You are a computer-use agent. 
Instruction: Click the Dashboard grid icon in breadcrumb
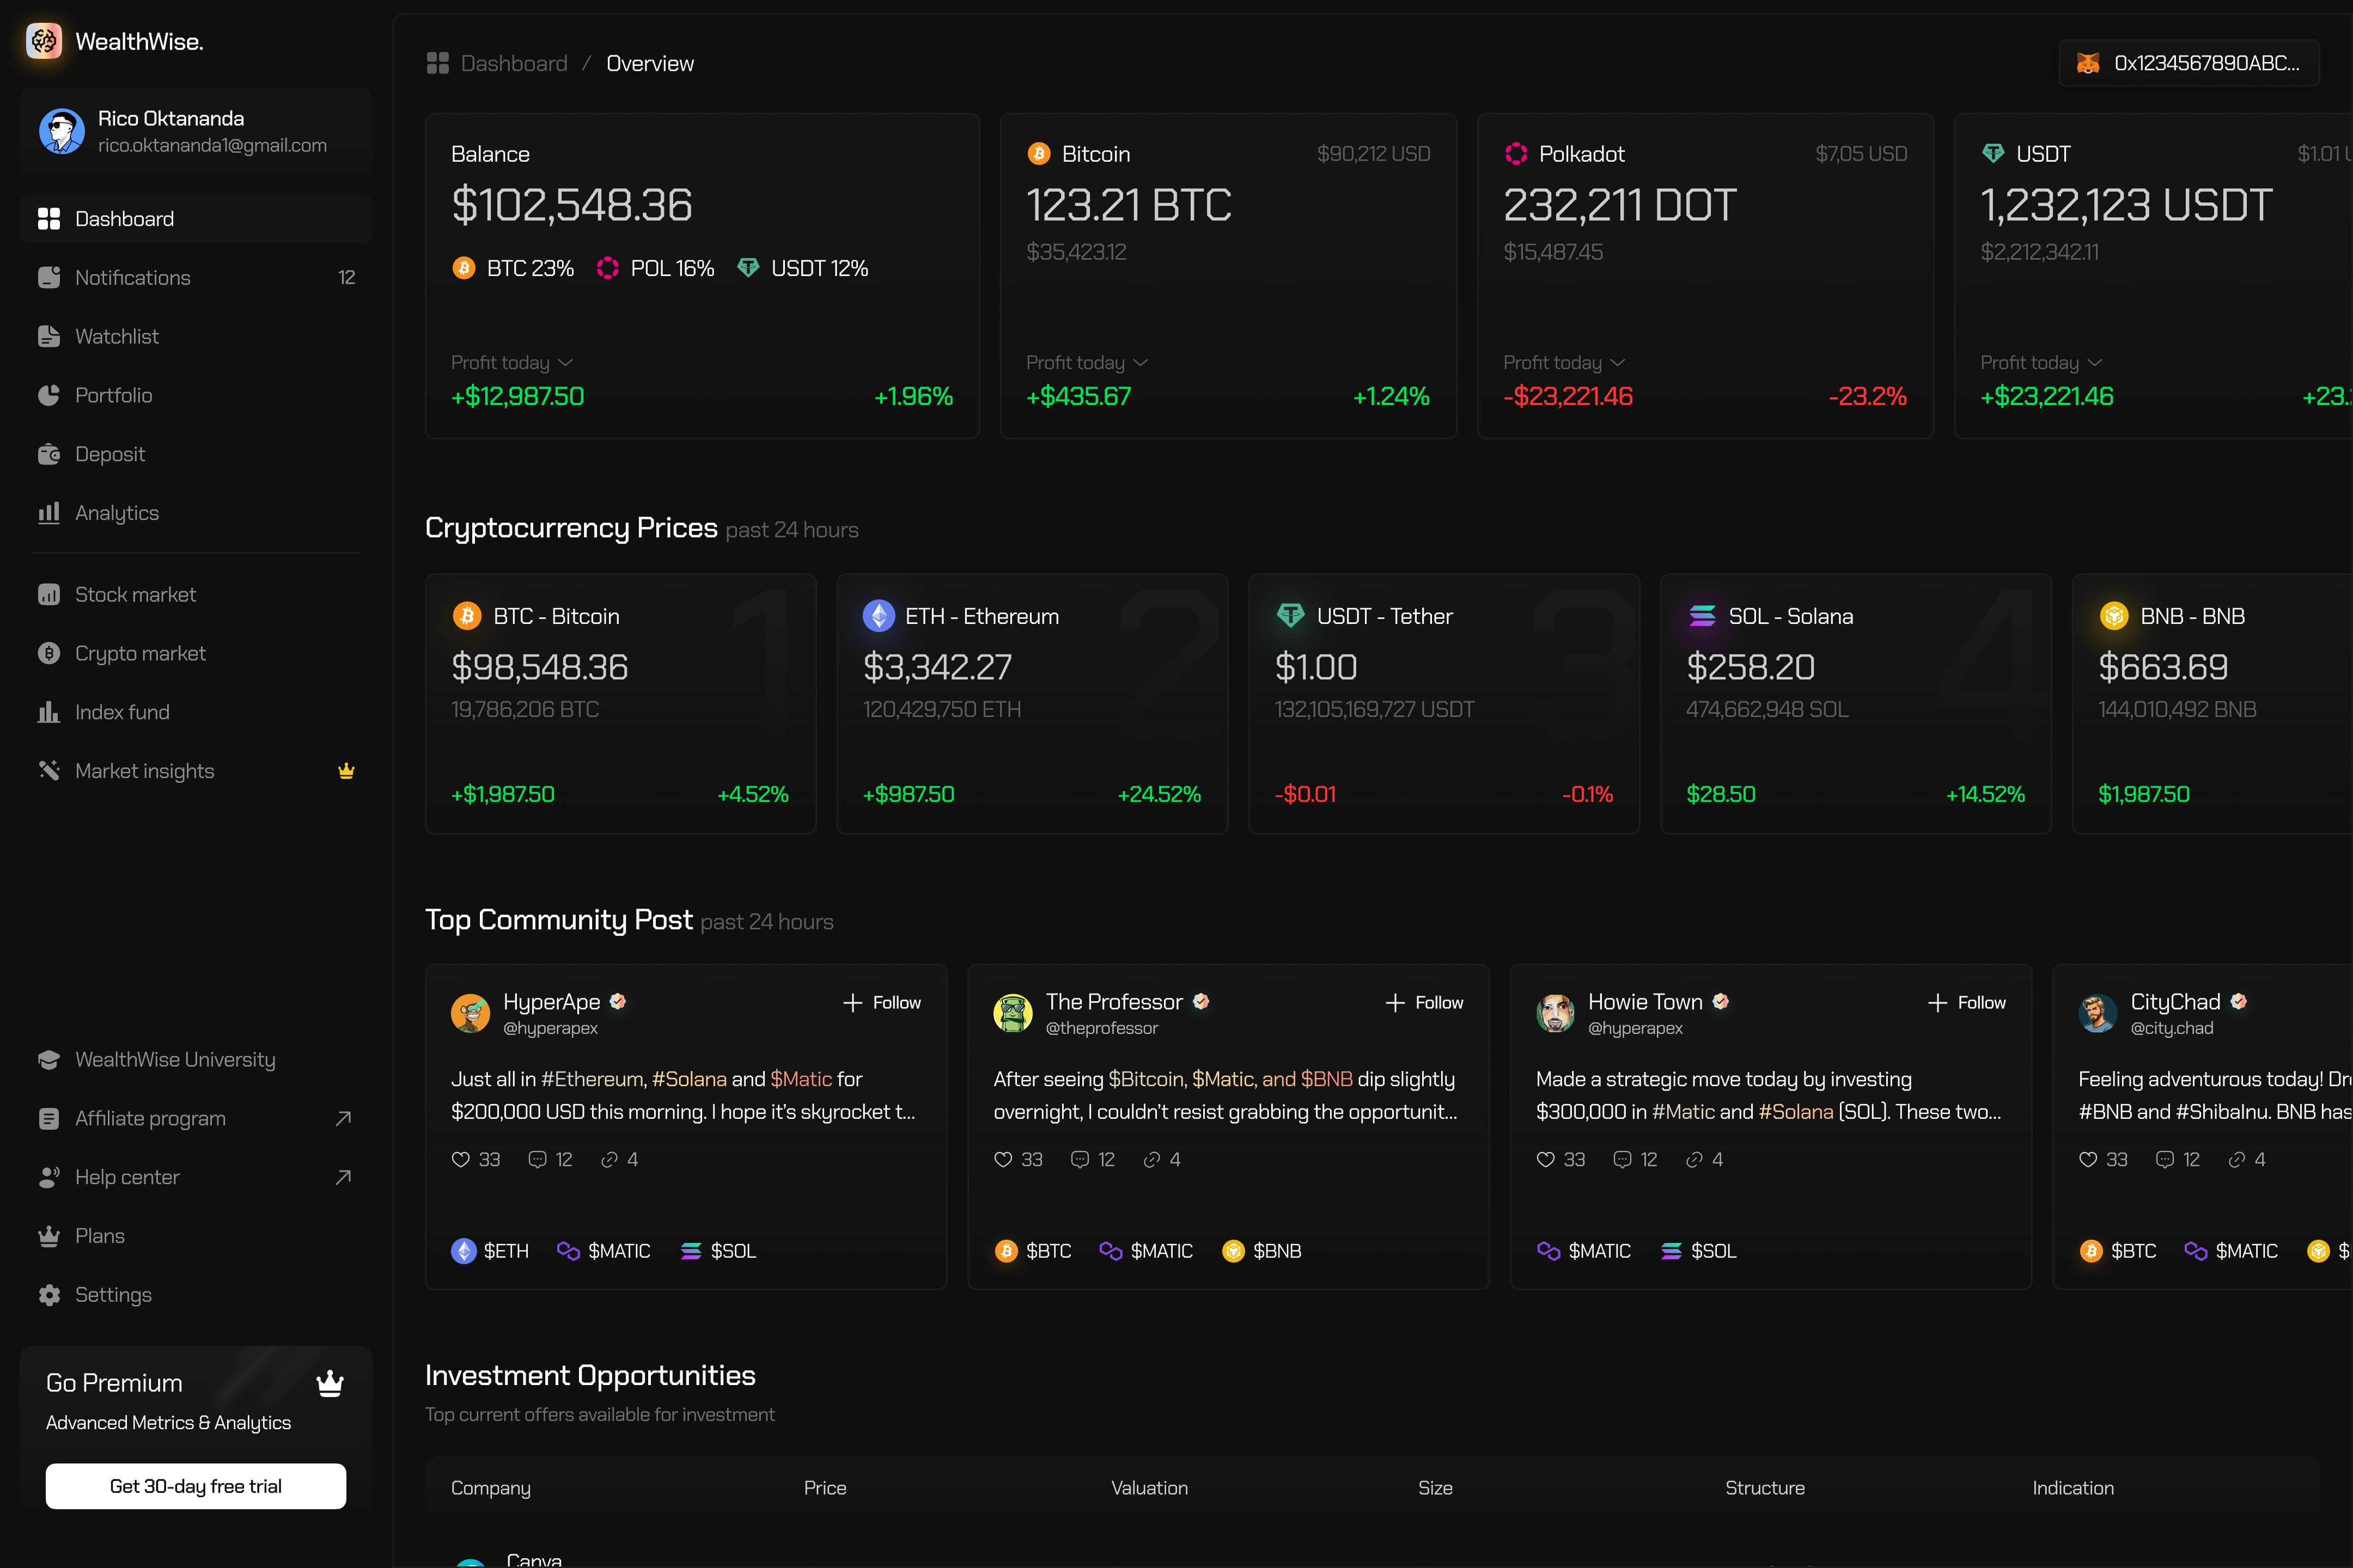437,63
